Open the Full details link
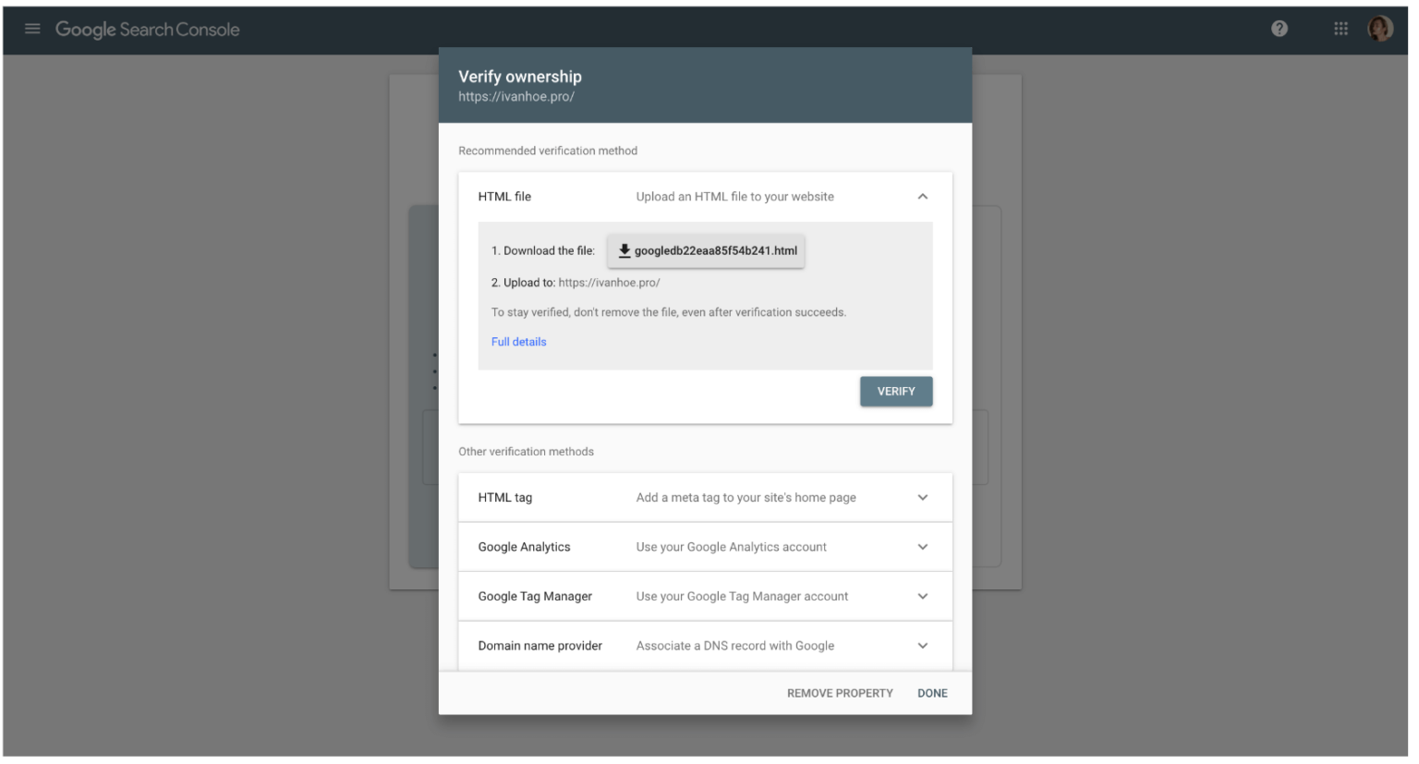Viewport: 1419px width, 764px height. (518, 341)
